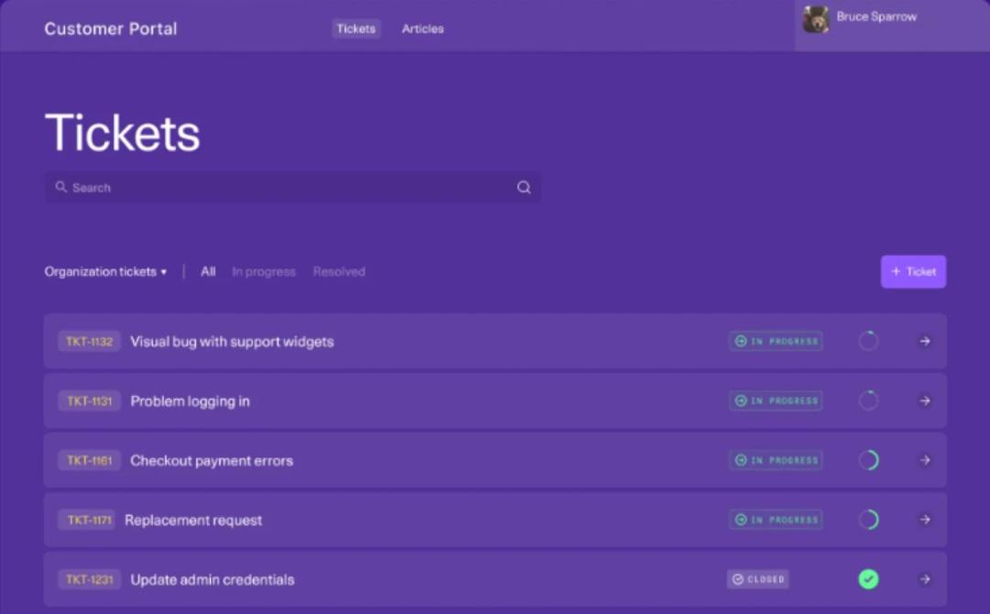The image size is (990, 614).
Task: Create a new ticket with the + Ticket button
Action: pos(913,271)
